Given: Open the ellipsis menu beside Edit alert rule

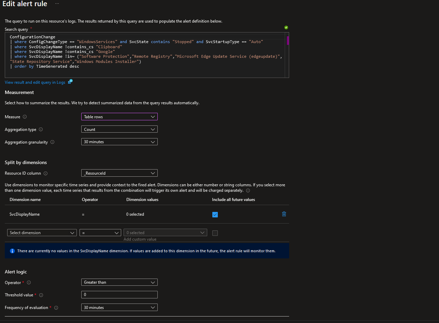Looking at the screenshot, I should click(x=57, y=3).
